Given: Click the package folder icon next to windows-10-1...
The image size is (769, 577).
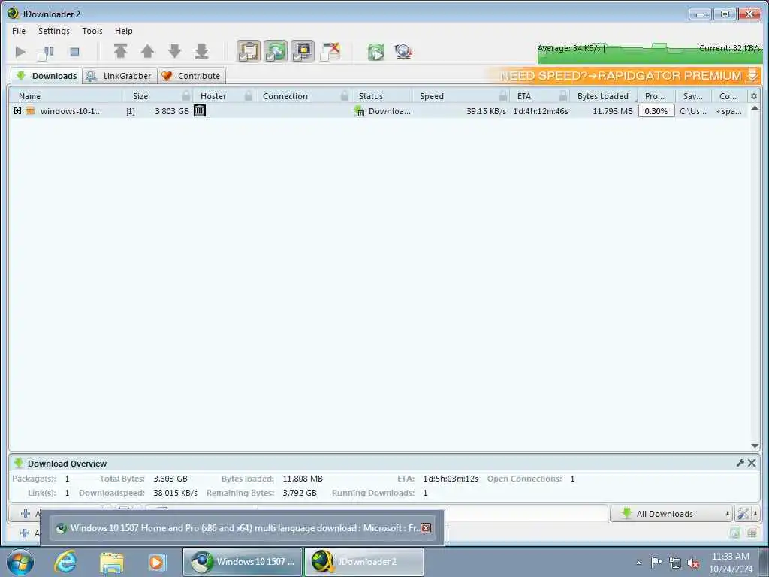Looking at the screenshot, I should click(30, 111).
